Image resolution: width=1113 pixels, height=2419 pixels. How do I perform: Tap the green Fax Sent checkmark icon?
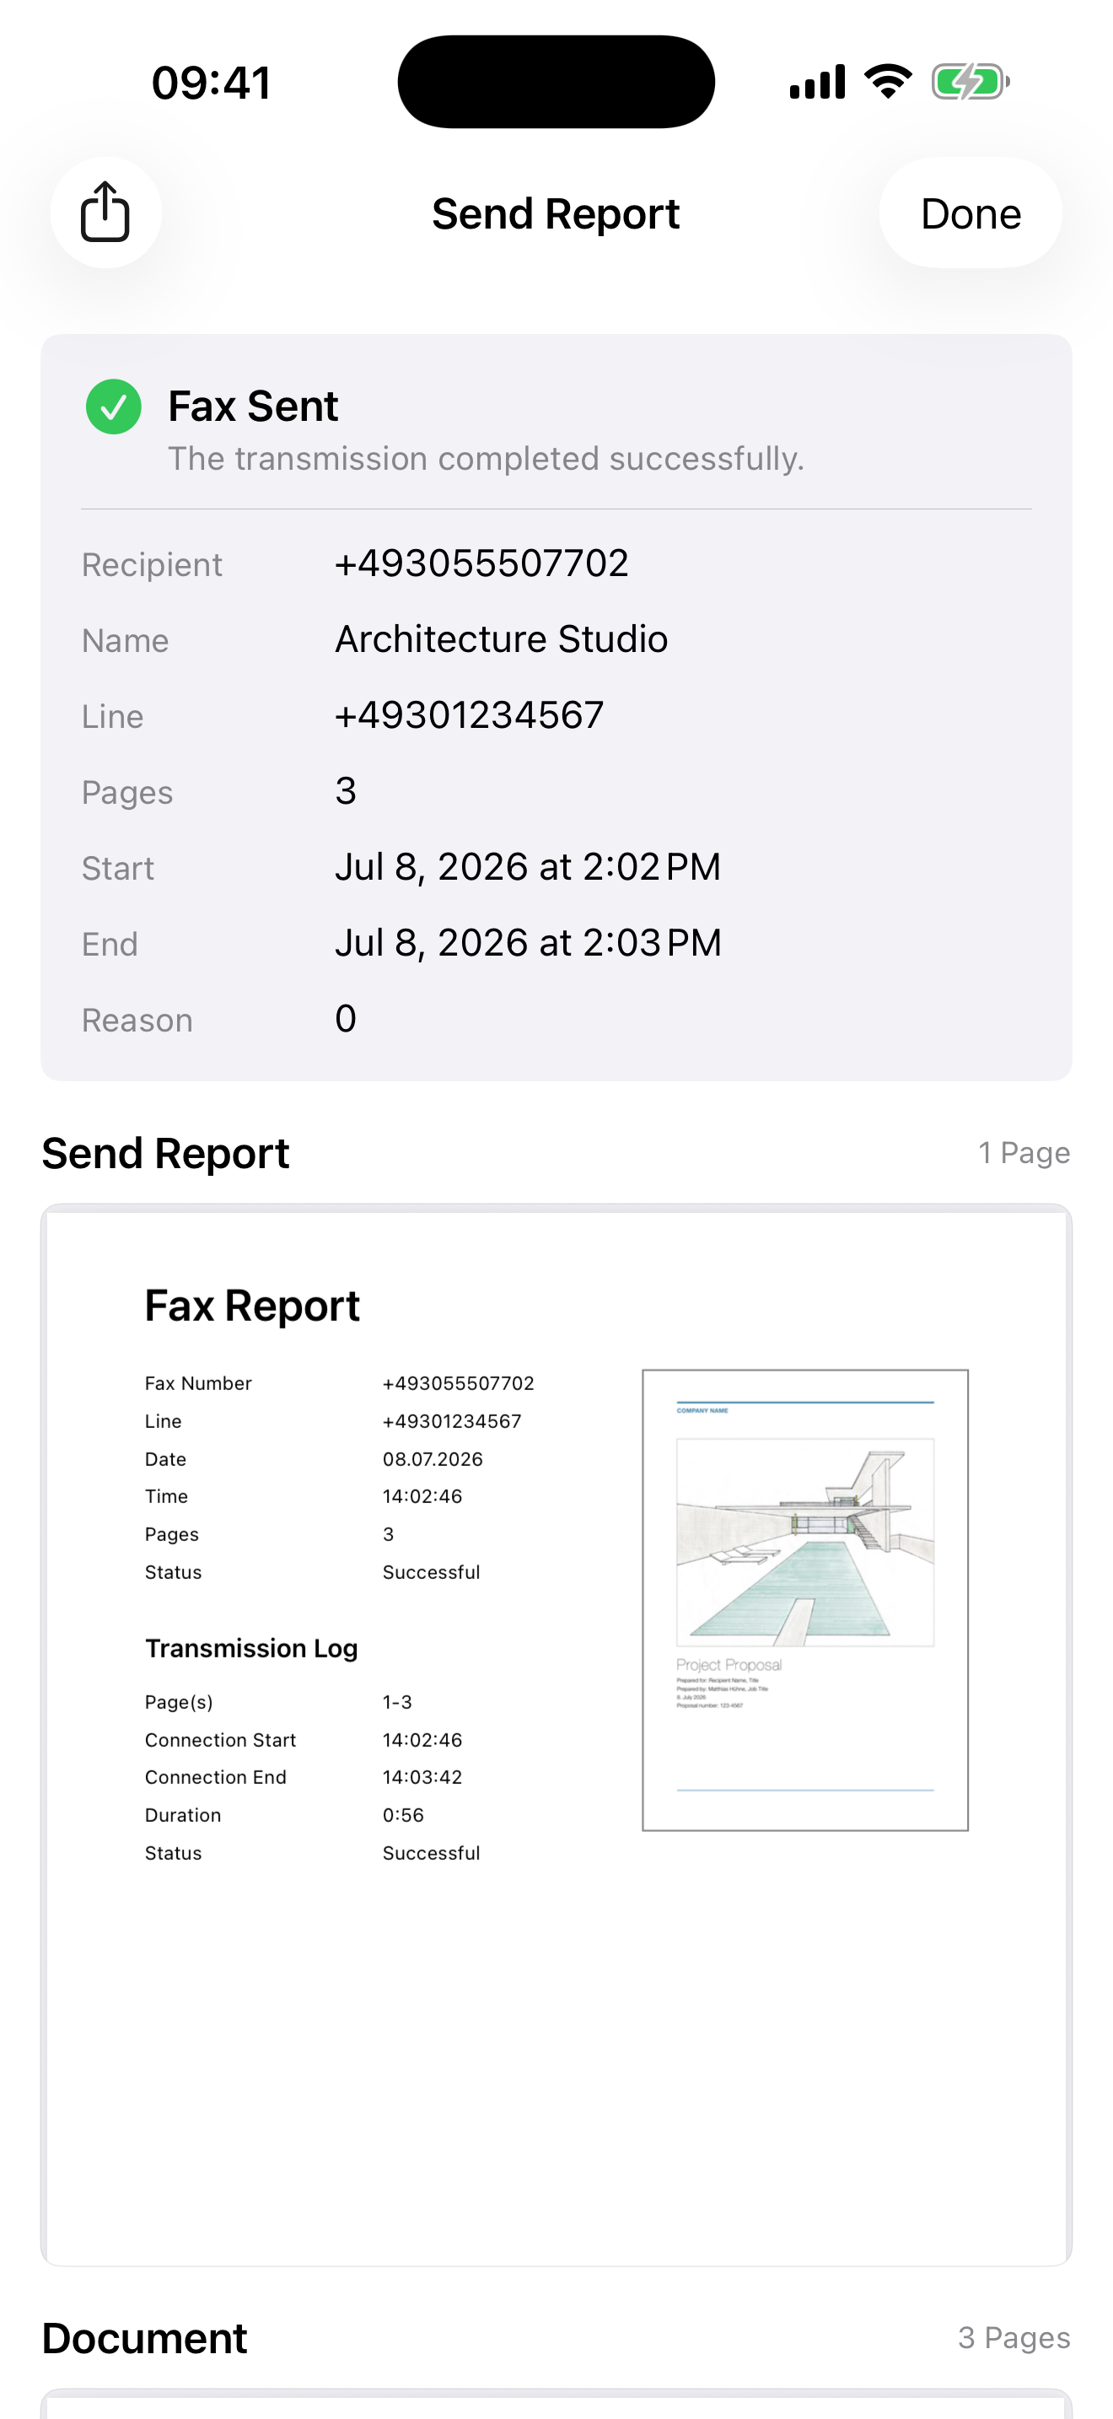(114, 407)
